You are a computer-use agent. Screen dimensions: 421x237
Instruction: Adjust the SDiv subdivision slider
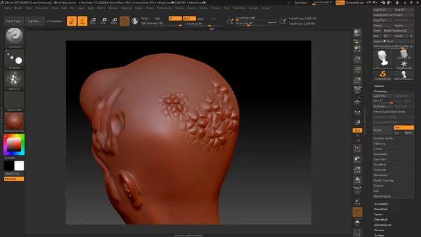pyautogui.click(x=383, y=101)
